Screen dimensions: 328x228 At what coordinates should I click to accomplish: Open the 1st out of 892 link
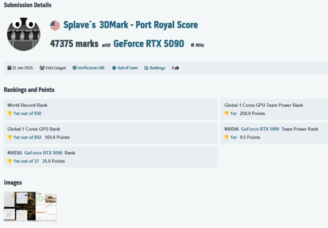[27, 137]
